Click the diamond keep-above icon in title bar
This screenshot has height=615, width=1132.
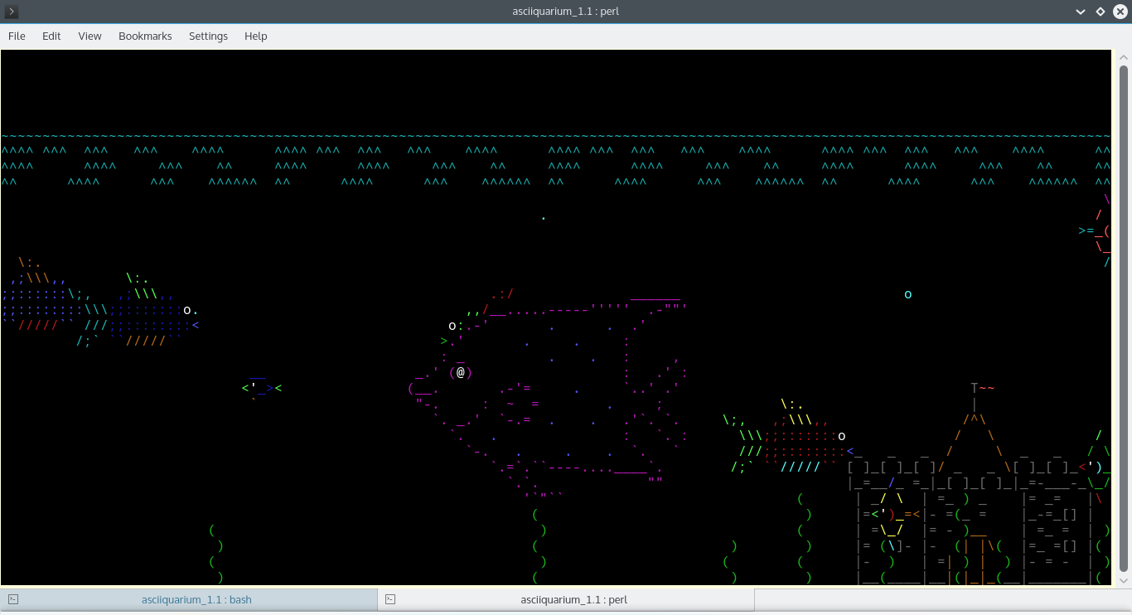(x=1101, y=11)
